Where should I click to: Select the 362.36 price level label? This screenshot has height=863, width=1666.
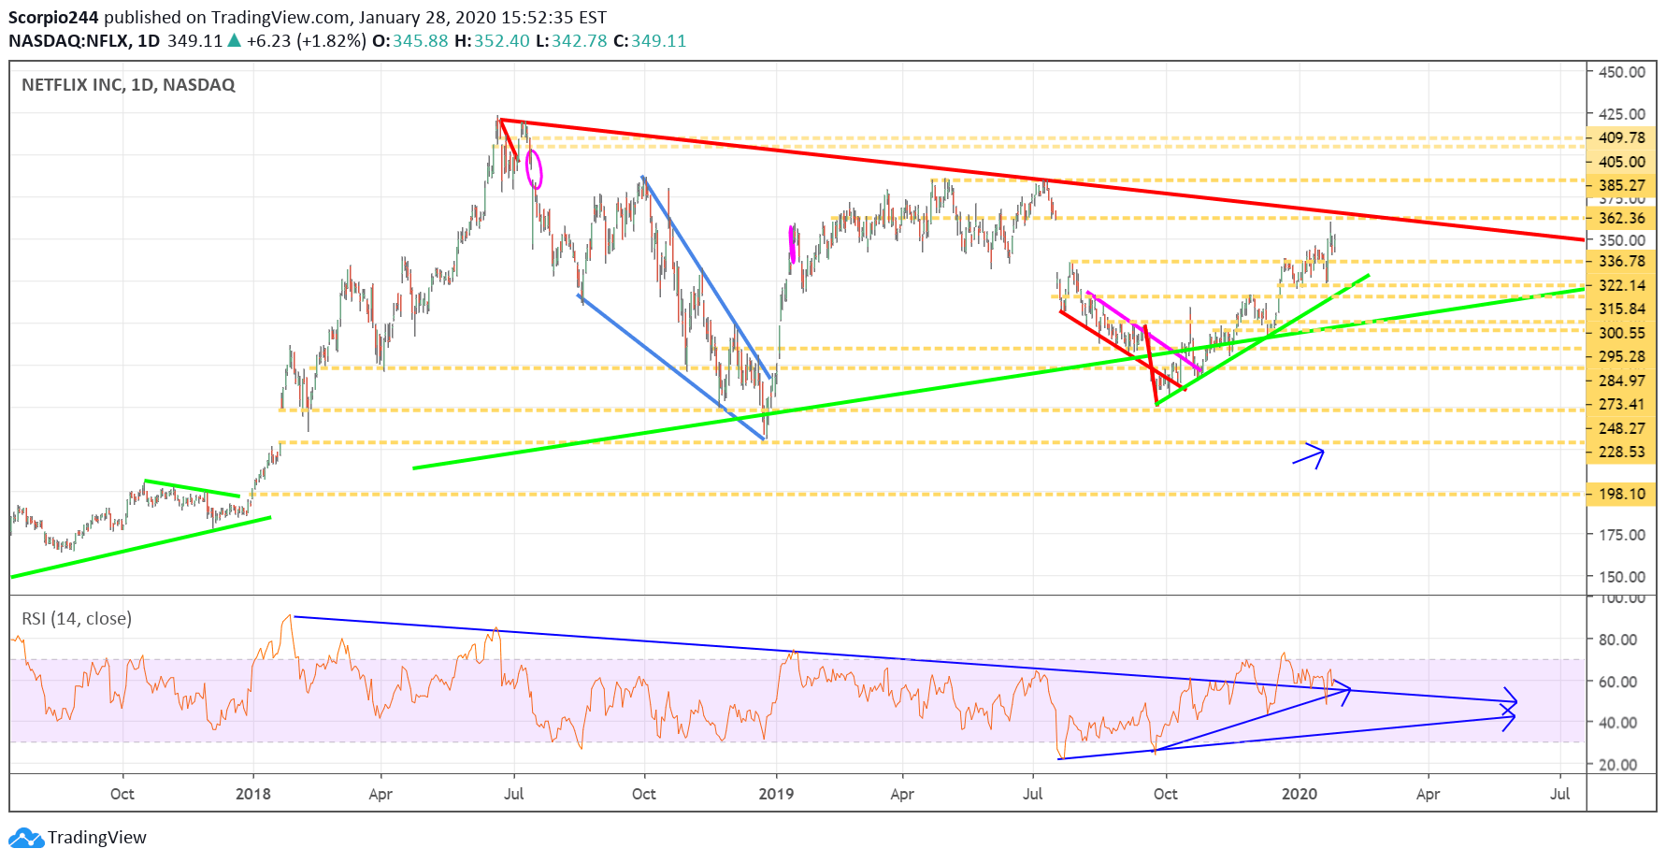(1621, 218)
